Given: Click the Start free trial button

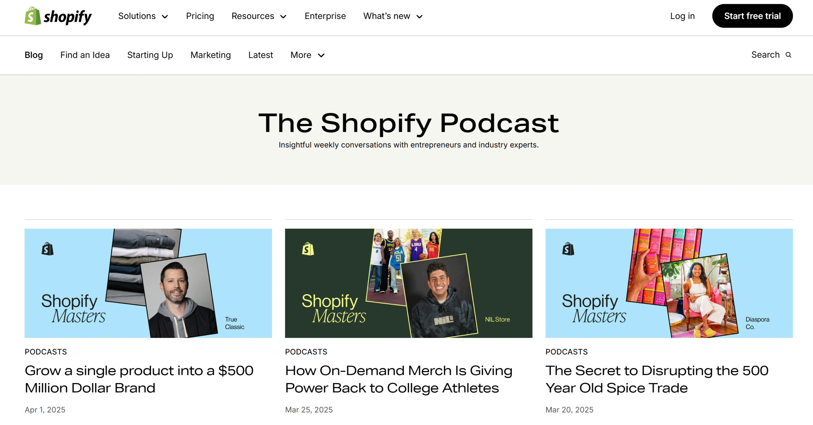Looking at the screenshot, I should coord(752,16).
